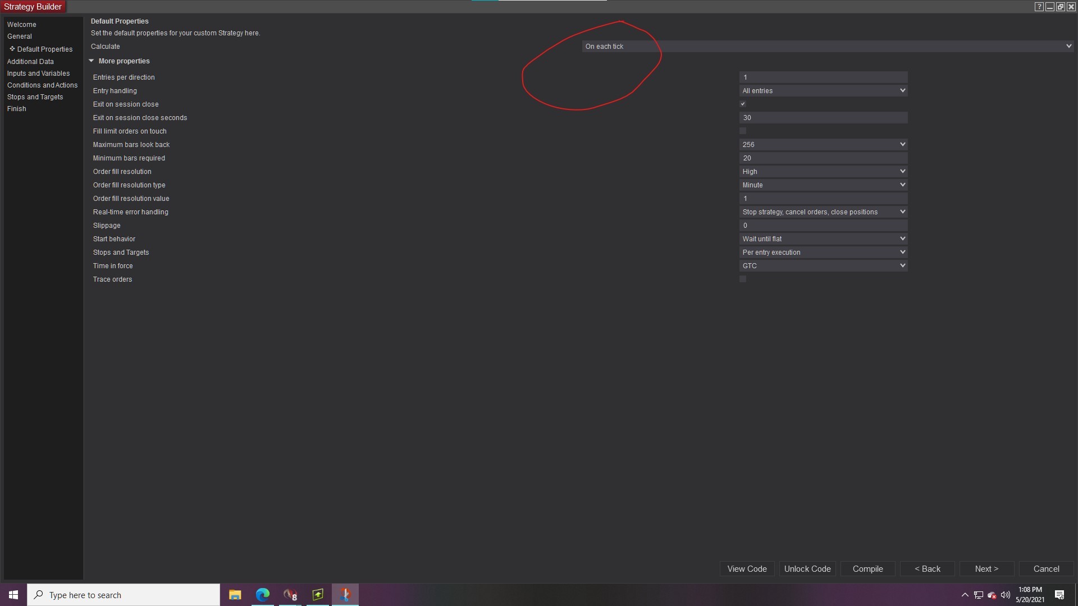
Task: Click the Slippage input field
Action: (823, 226)
